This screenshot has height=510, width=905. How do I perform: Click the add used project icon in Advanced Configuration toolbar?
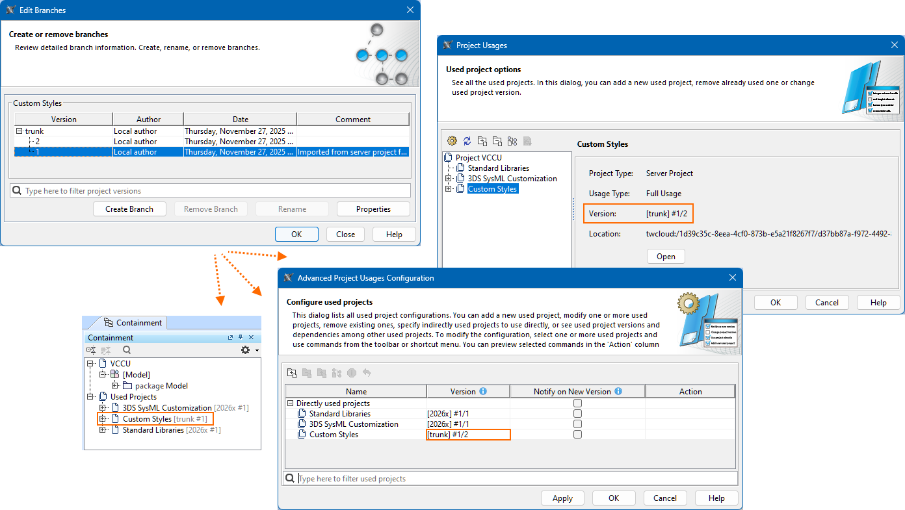click(292, 373)
